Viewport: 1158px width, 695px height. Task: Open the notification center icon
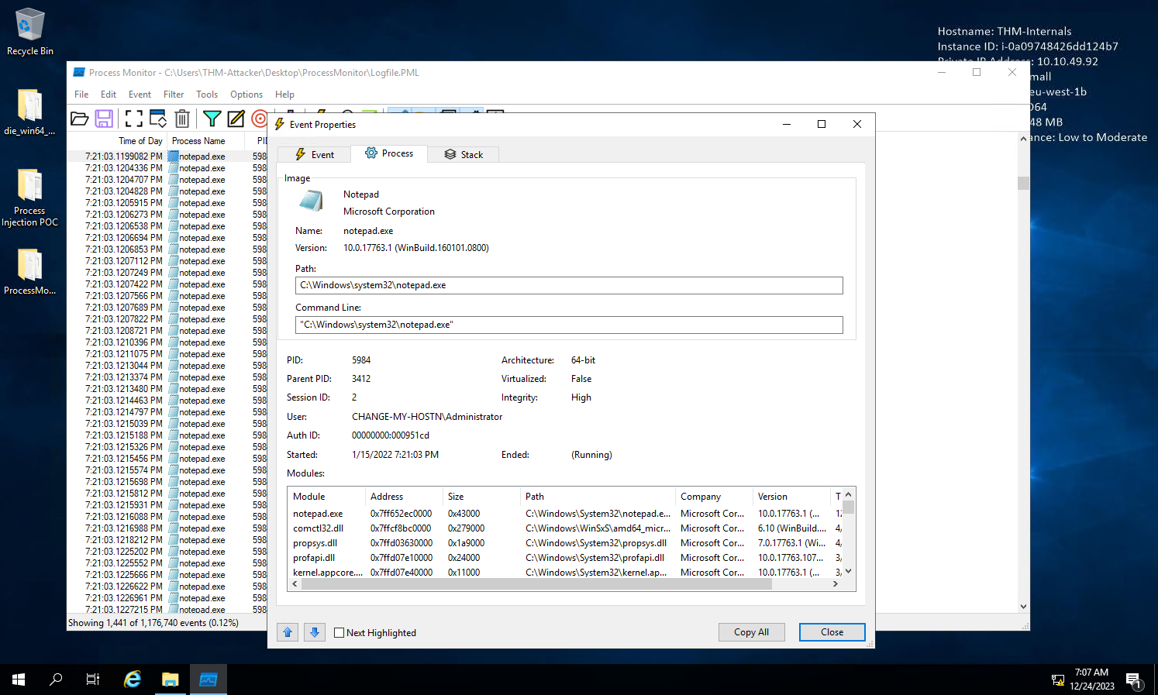[x=1134, y=680]
